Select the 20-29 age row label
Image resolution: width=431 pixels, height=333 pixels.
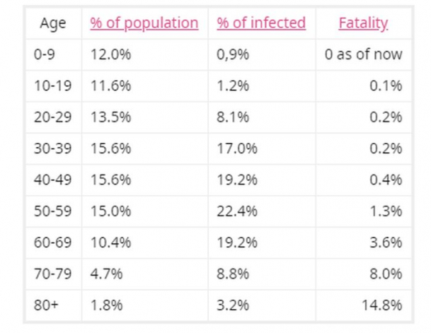[53, 117]
